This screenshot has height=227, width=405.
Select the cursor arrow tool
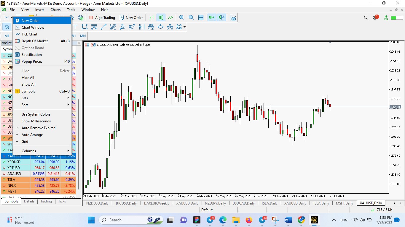pos(7,27)
